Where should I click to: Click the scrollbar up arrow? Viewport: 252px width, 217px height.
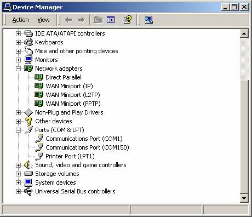[244, 33]
